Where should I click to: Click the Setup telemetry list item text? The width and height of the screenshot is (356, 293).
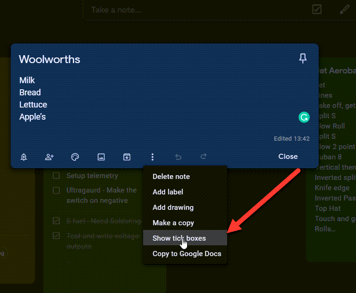click(x=92, y=176)
